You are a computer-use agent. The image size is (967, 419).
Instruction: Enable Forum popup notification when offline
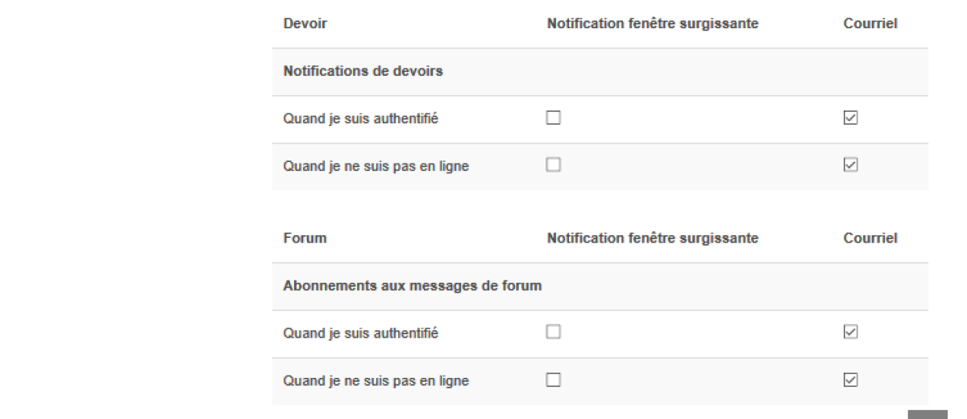(x=553, y=380)
